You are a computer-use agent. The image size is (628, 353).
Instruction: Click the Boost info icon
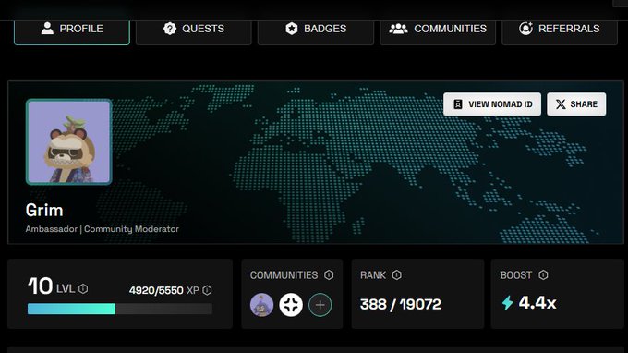[543, 274]
